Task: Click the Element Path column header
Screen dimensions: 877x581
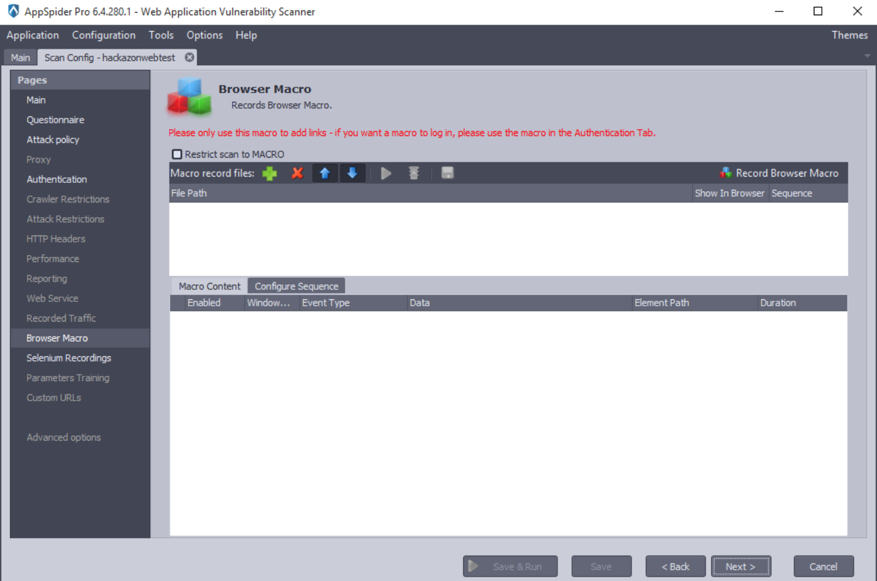Action: click(695, 303)
